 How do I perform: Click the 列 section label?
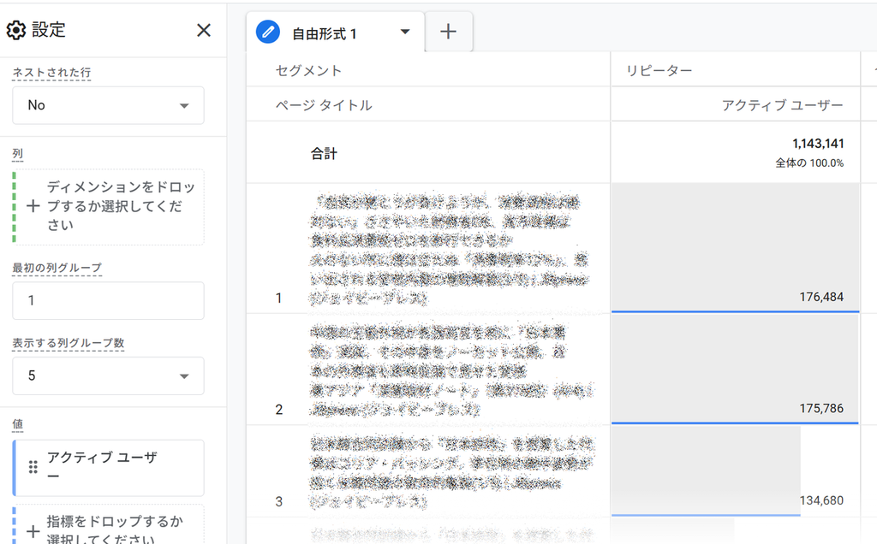(x=18, y=154)
